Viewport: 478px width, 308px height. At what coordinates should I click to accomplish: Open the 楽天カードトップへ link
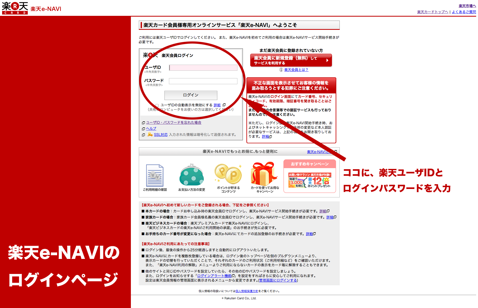tap(433, 12)
